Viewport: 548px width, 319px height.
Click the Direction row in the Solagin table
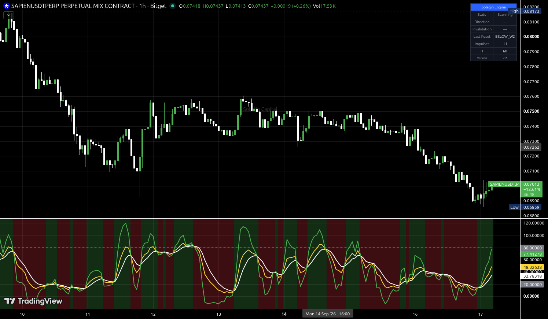click(493, 22)
